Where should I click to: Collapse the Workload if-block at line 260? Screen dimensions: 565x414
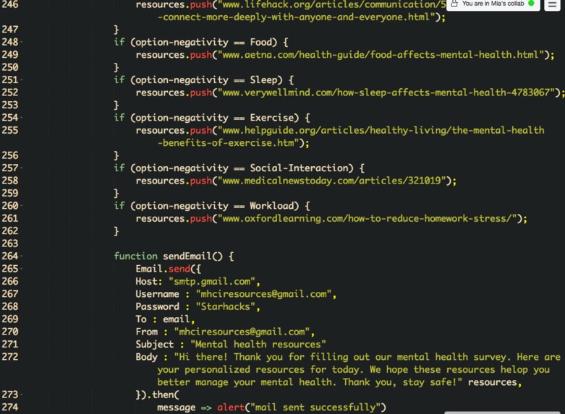click(22, 206)
